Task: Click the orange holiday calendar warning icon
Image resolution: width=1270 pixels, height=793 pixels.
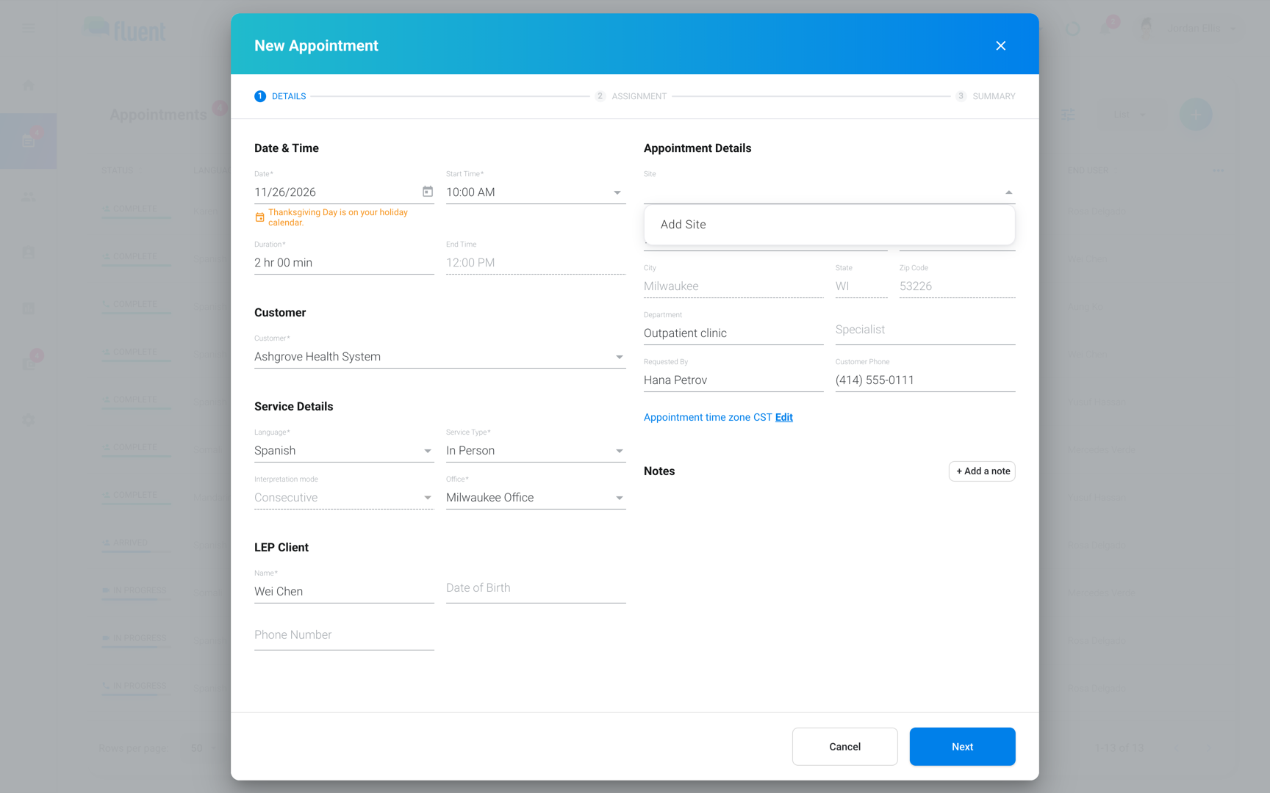Action: point(259,217)
